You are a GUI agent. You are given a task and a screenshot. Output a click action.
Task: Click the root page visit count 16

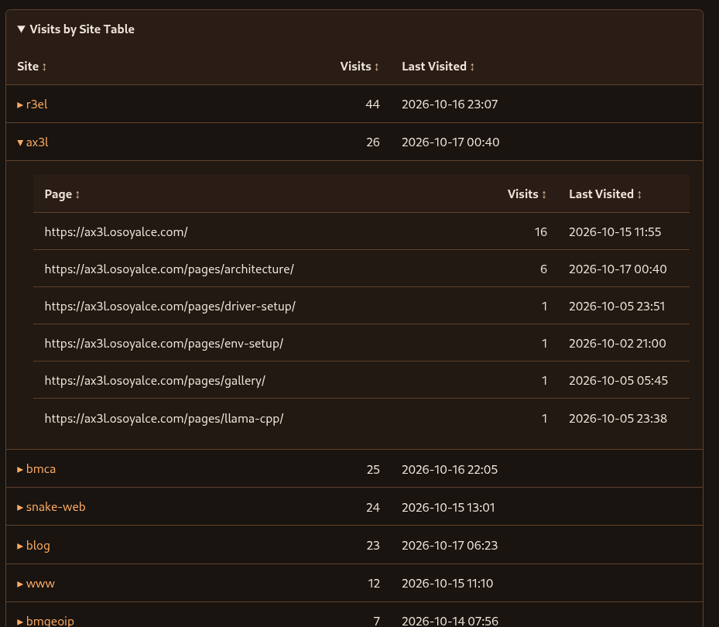coord(541,231)
